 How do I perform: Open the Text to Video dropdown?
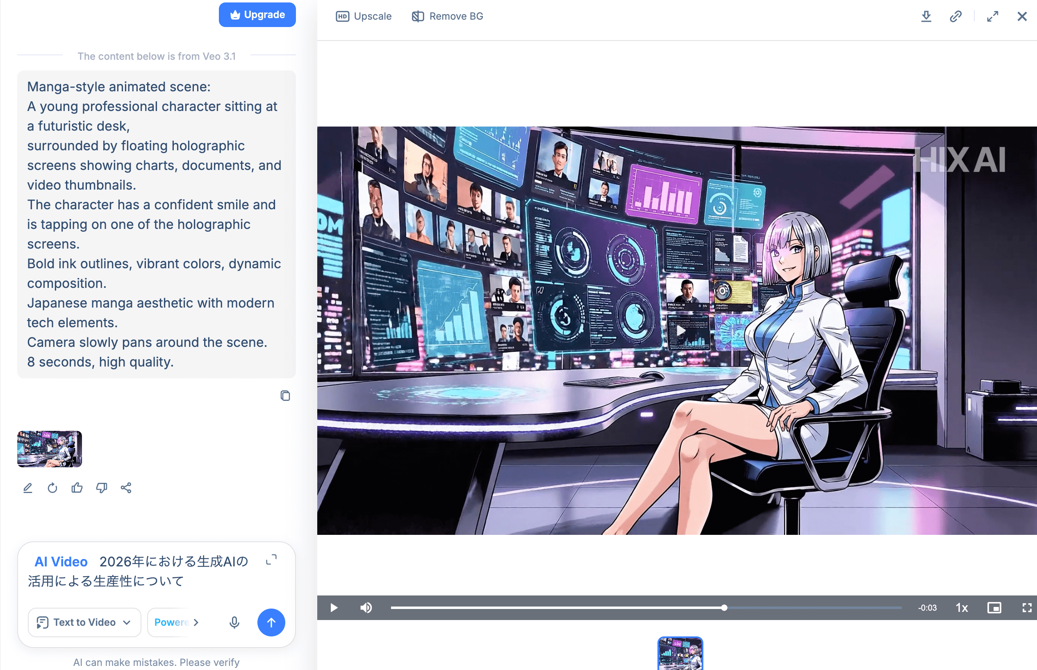(x=84, y=622)
